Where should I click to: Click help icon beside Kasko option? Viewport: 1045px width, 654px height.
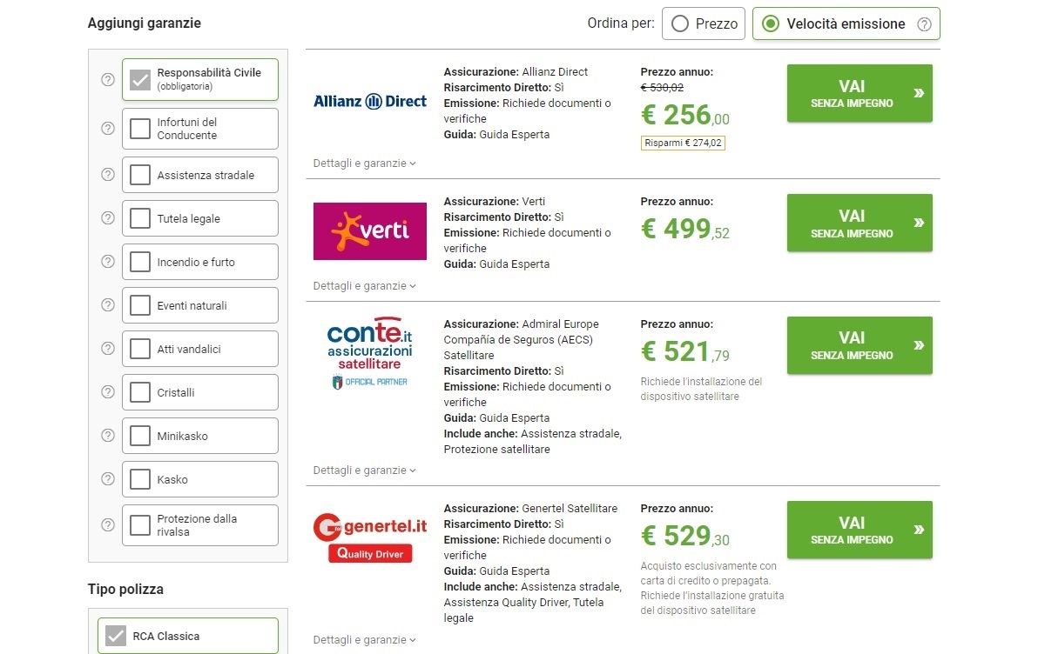click(x=108, y=479)
